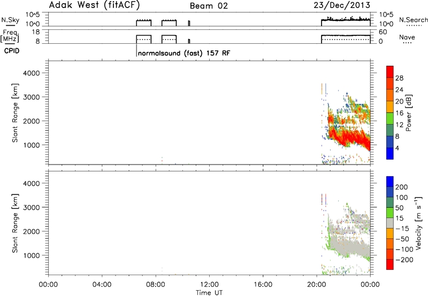Click the 'CPID' label
The width and height of the screenshot is (428, 296).
click(x=12, y=51)
